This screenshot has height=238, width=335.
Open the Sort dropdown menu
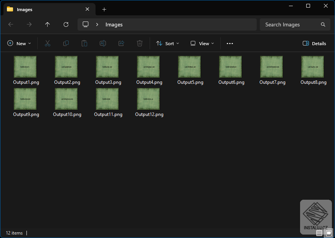click(168, 44)
